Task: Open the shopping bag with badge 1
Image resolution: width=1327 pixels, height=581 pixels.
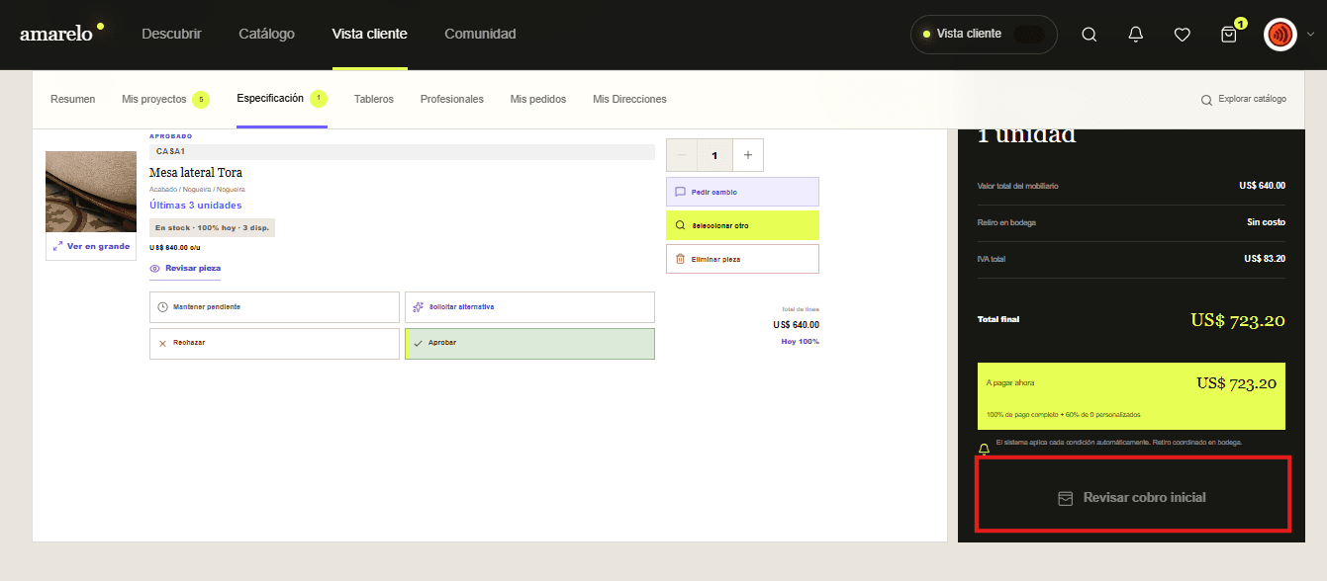Action: point(1229,35)
